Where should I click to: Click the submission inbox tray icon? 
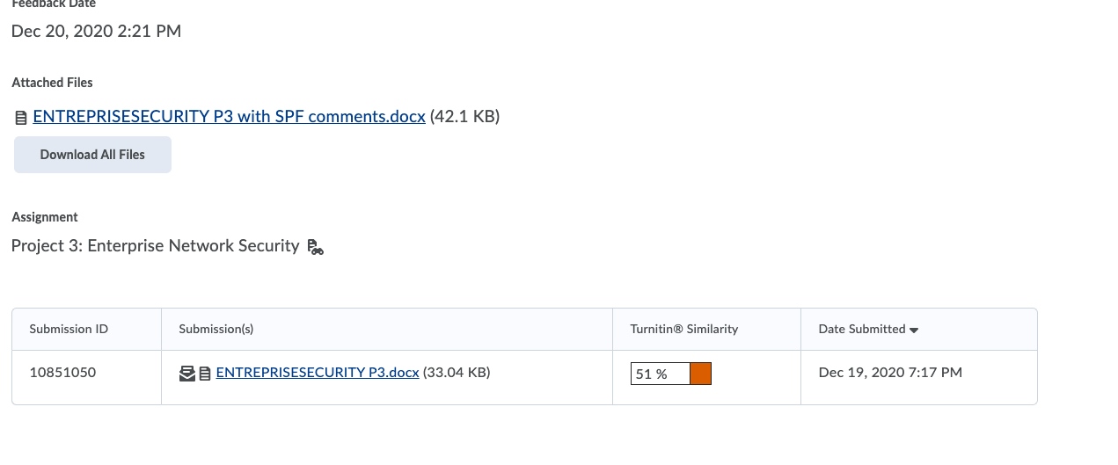click(x=187, y=374)
